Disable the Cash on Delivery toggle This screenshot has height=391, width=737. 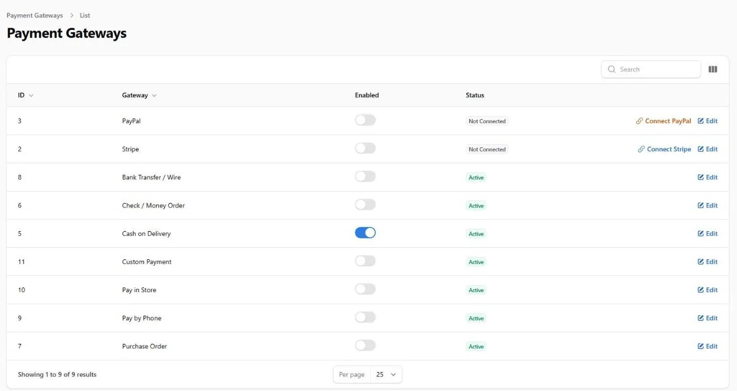pos(365,233)
